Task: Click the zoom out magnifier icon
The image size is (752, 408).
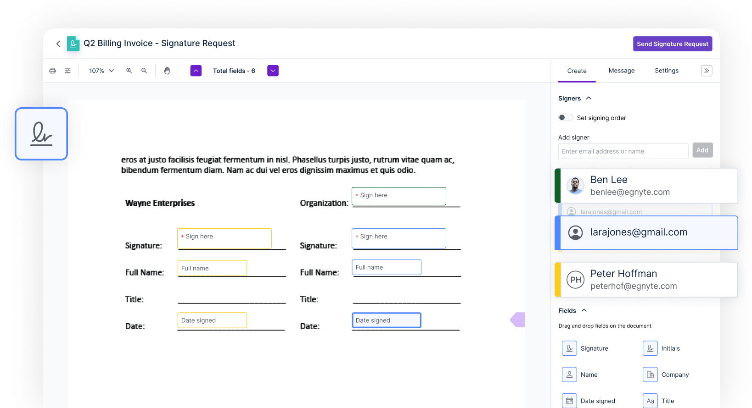Action: 144,71
